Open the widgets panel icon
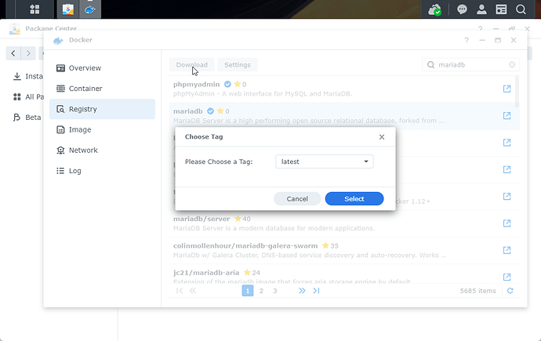Viewport: 541px width, 341px height. (501, 9)
